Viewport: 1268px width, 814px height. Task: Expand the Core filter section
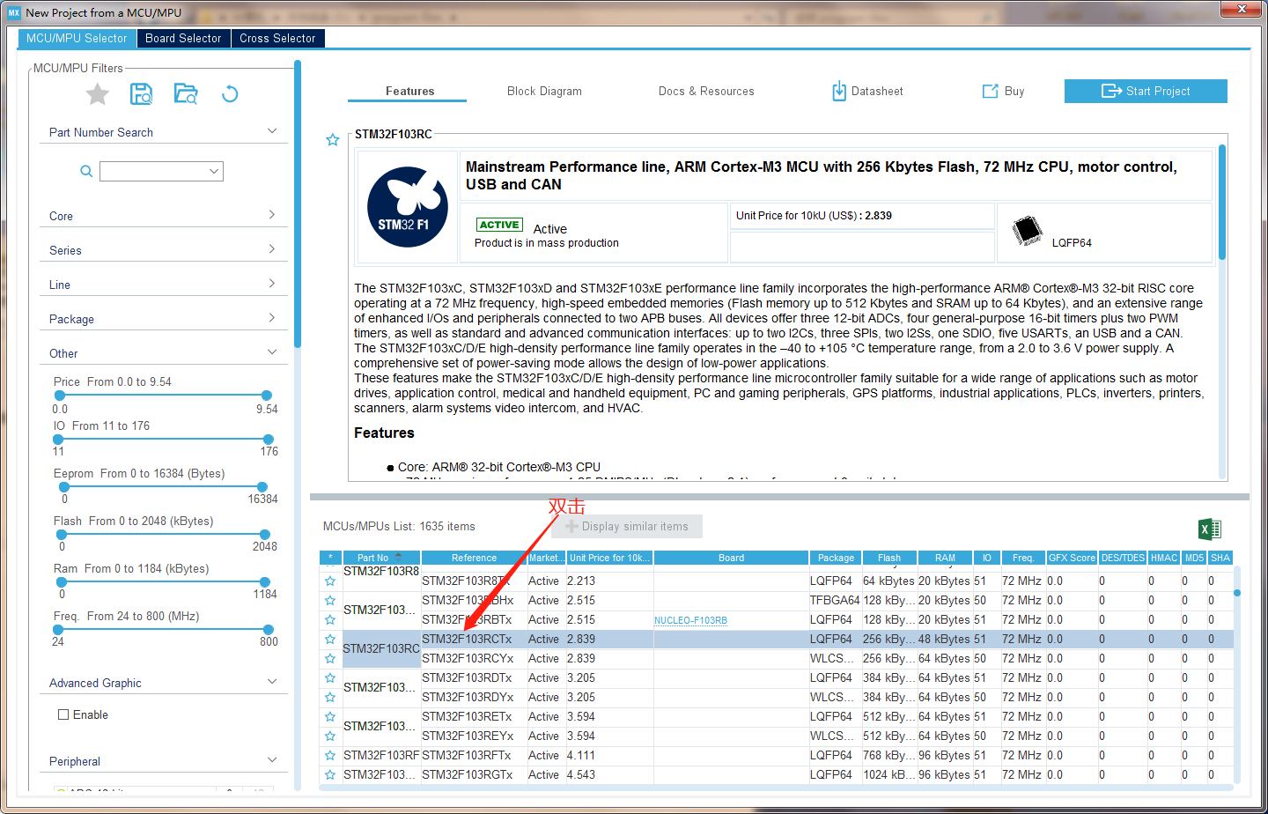272,215
